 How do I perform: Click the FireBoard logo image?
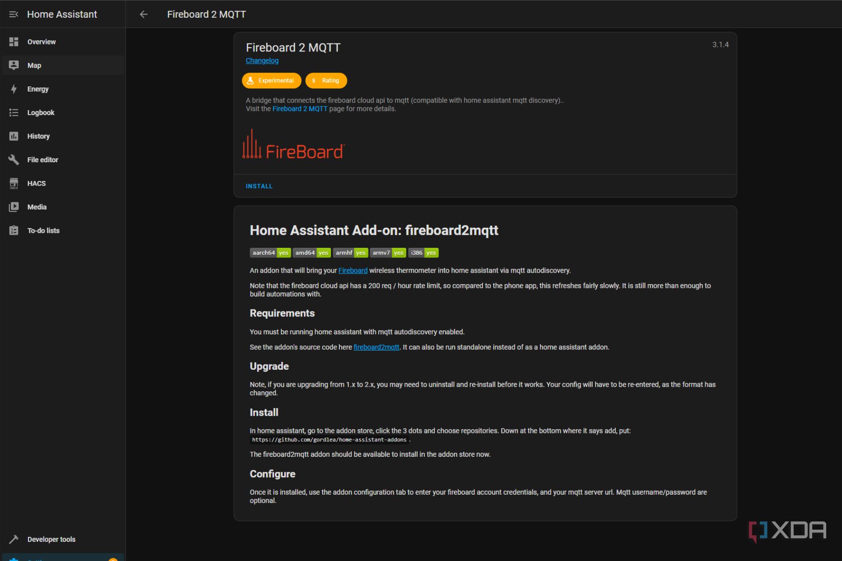(294, 144)
